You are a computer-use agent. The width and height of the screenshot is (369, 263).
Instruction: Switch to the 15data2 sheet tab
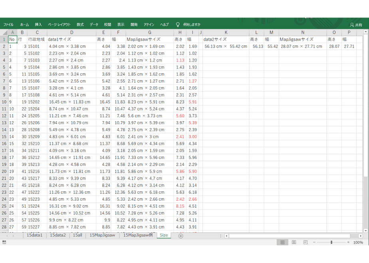pyautogui.click(x=58, y=235)
